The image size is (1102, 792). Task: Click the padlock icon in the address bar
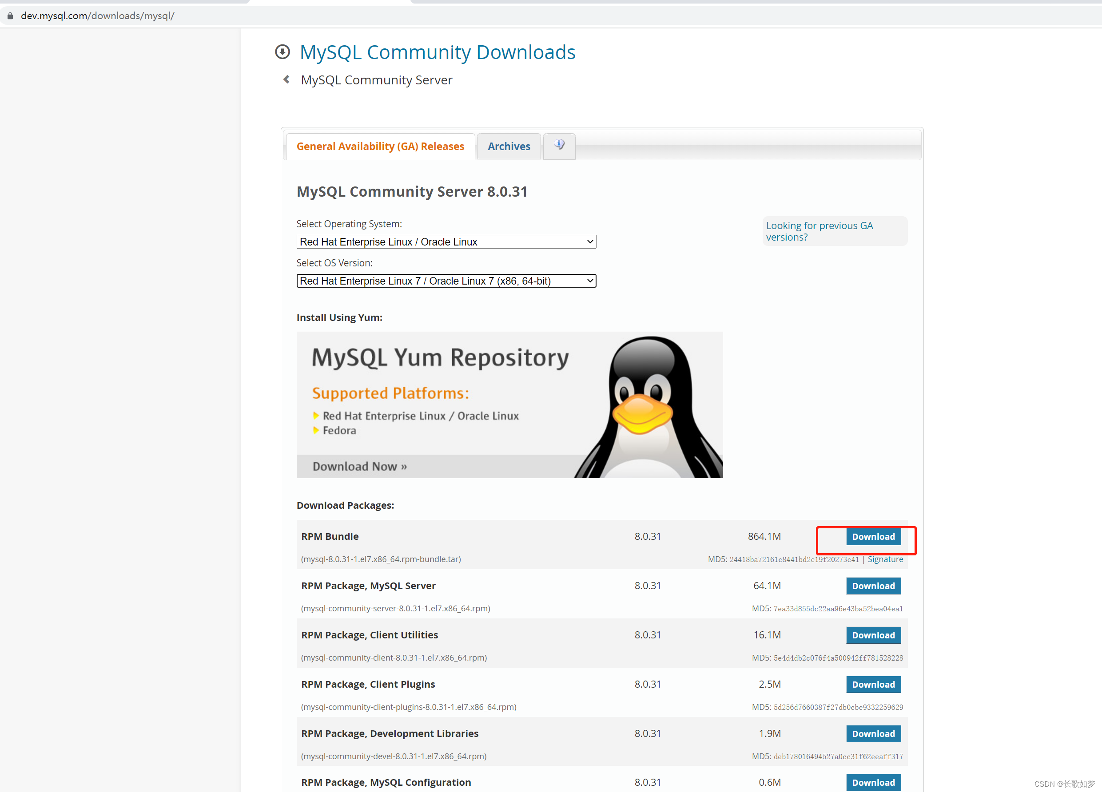(x=10, y=15)
